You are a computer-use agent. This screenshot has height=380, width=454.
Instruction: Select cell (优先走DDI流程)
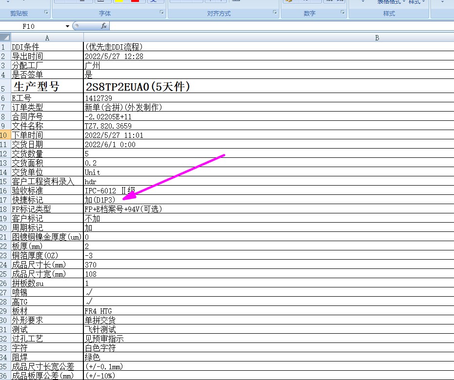click(269, 47)
